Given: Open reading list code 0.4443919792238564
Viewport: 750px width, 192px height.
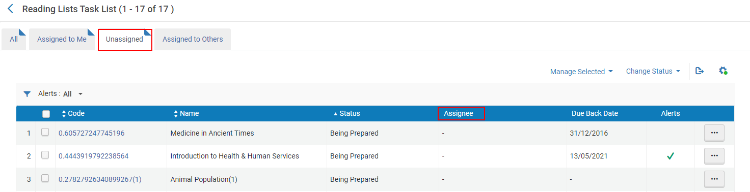Looking at the screenshot, I should coord(94,156).
